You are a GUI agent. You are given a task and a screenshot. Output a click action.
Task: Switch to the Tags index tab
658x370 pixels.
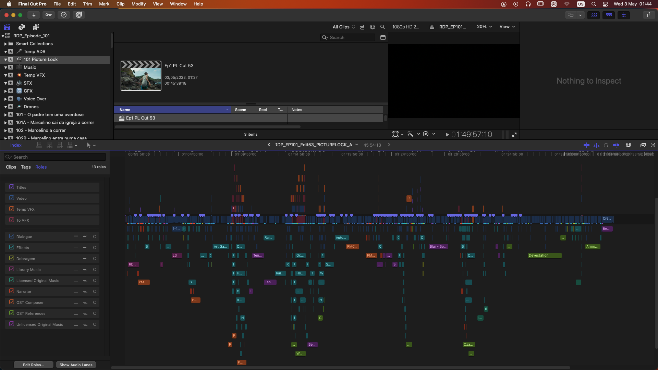click(26, 167)
